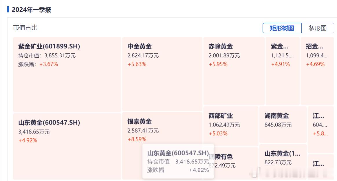Select the bottom-right 江... block
This screenshot has height=181, width=337.
[x=321, y=167]
